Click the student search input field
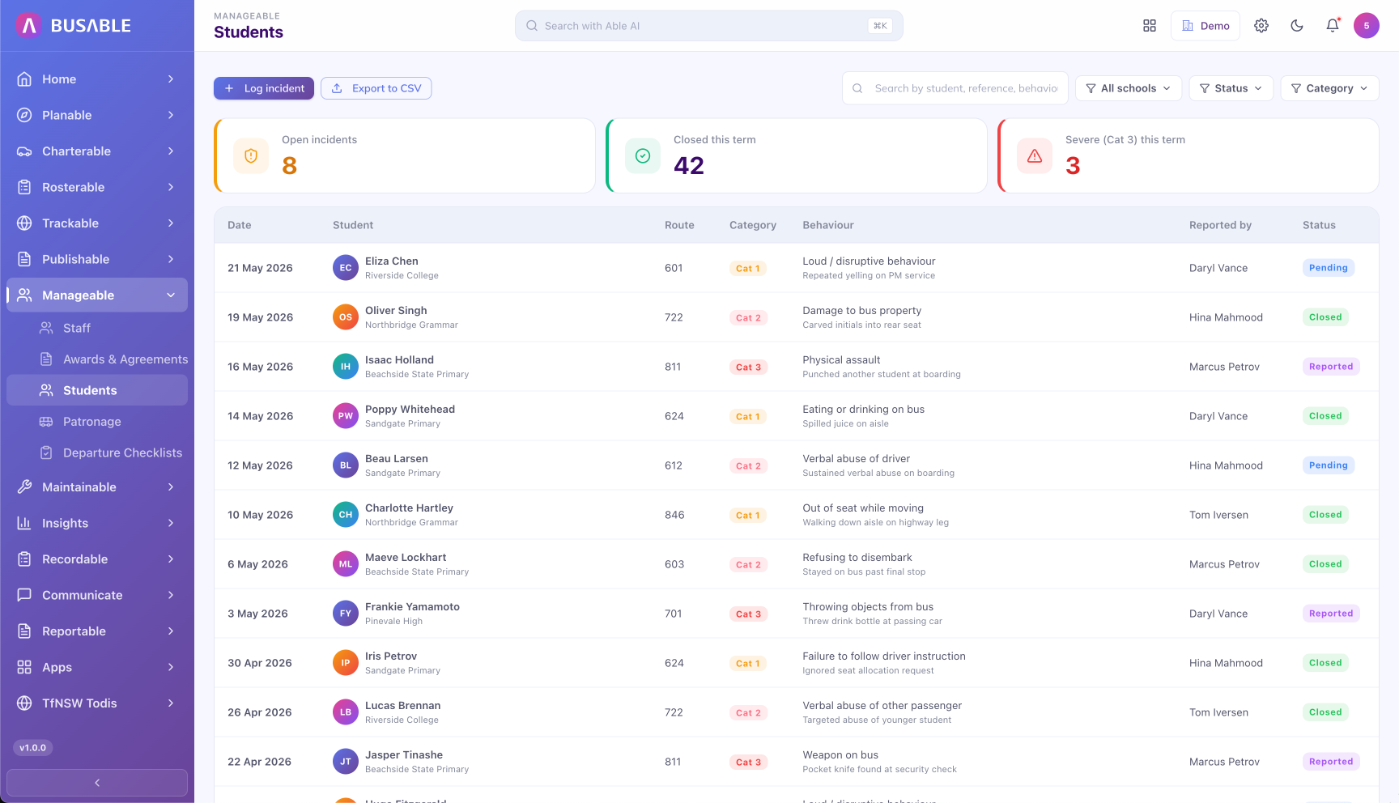1399x803 pixels. [955, 88]
